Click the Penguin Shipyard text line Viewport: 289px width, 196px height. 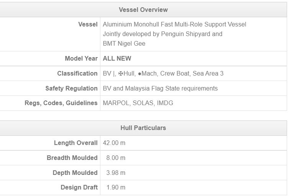(163, 34)
